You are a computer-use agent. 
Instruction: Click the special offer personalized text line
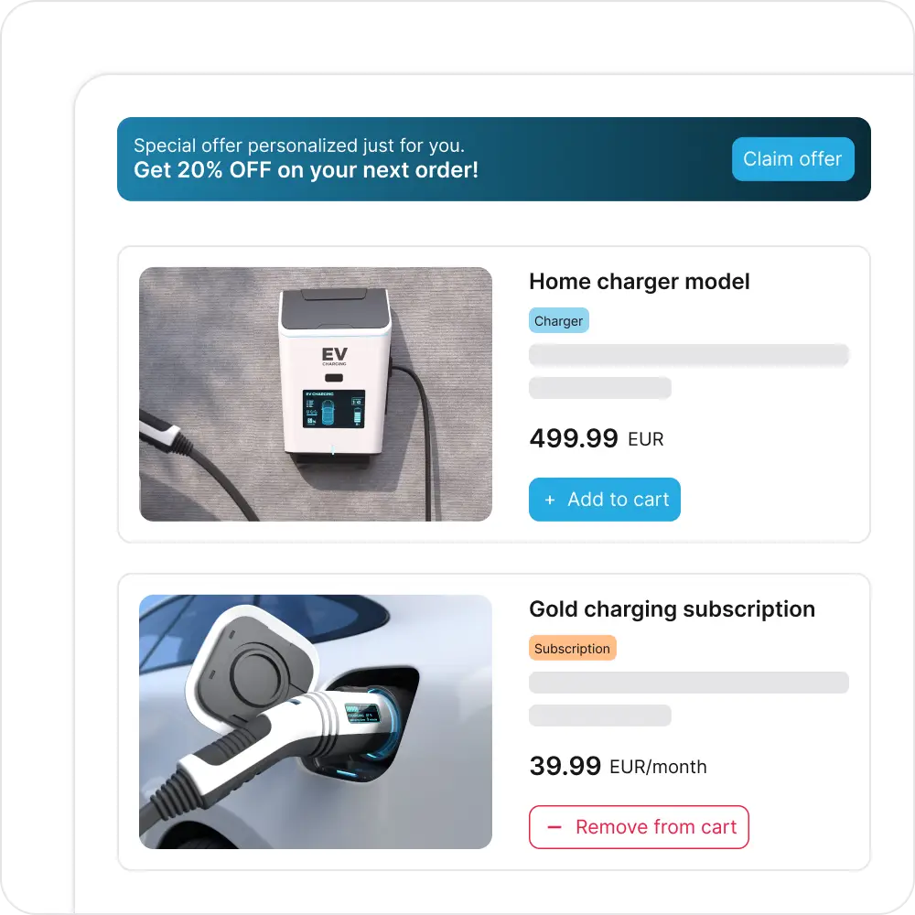click(299, 145)
